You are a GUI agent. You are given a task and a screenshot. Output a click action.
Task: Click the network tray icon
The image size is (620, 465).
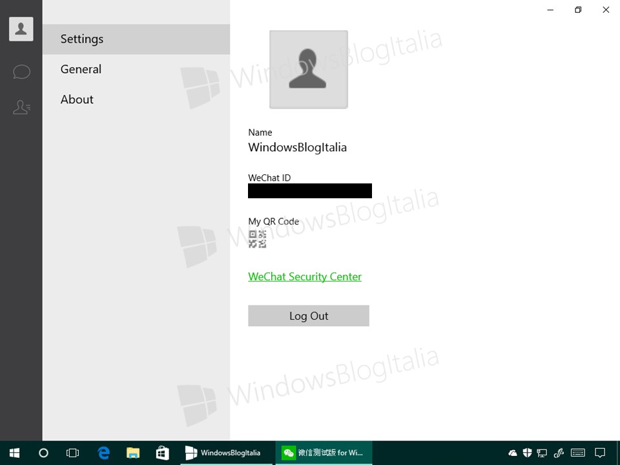[542, 453]
